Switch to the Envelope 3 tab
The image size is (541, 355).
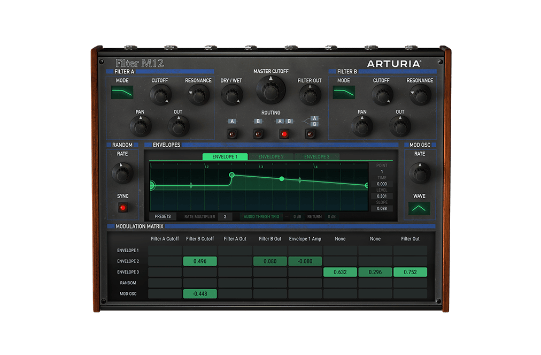(x=316, y=157)
